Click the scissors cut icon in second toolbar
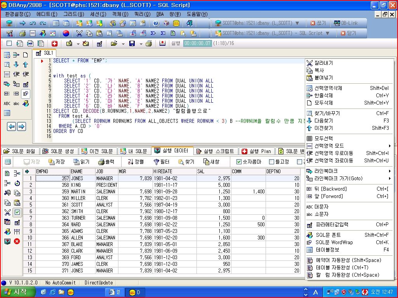The image size is (398, 298). [x=79, y=33]
